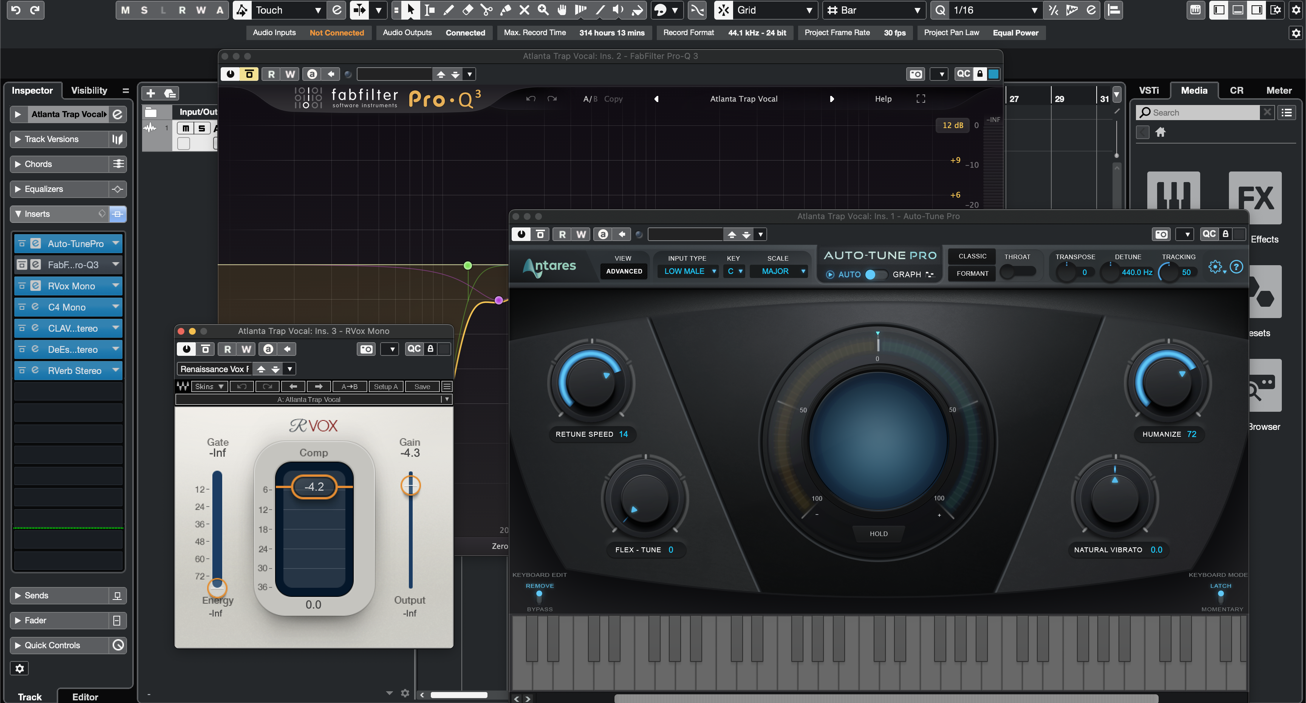
Task: Toggle the Auto/Graph mode switch in Auto-Tune
Action: (876, 274)
